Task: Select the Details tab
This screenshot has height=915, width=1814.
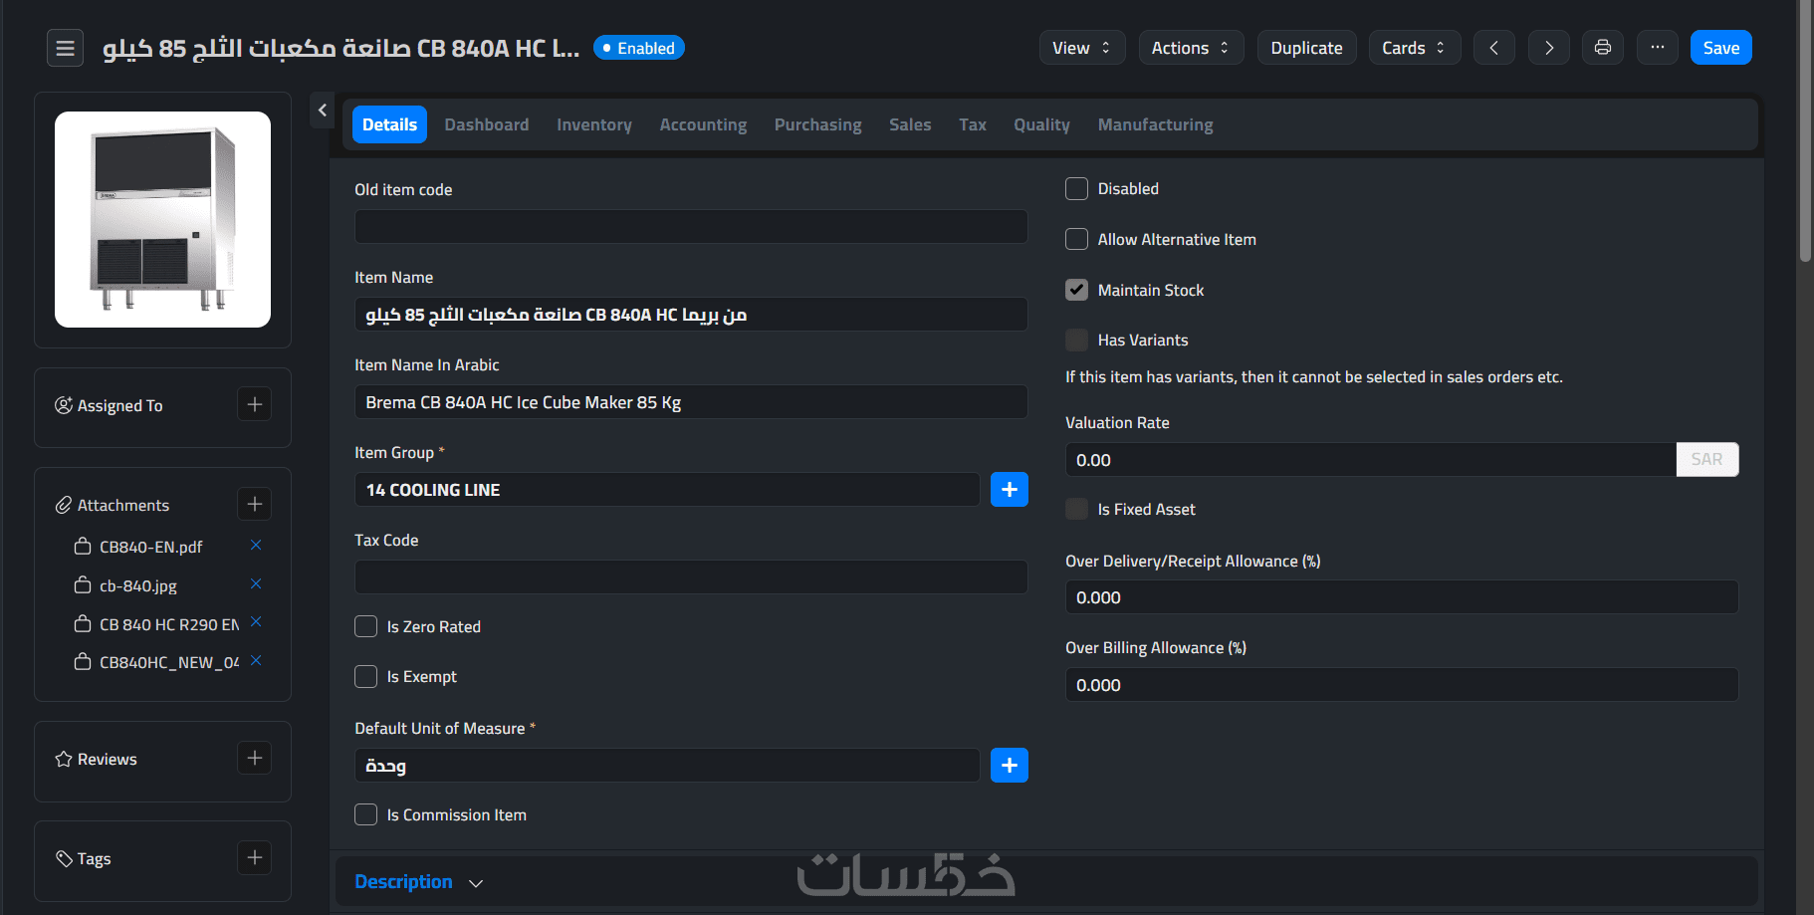Action: coord(389,124)
